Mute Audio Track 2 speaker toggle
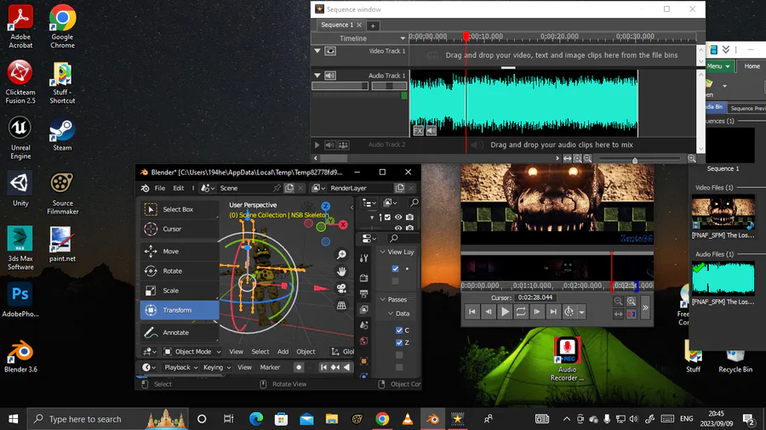 330,144
